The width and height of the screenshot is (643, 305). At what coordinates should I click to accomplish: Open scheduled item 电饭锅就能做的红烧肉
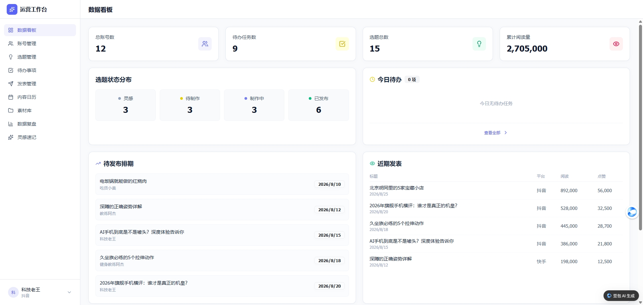[x=222, y=184]
